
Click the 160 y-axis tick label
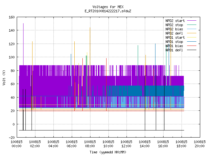[x=12, y=17]
